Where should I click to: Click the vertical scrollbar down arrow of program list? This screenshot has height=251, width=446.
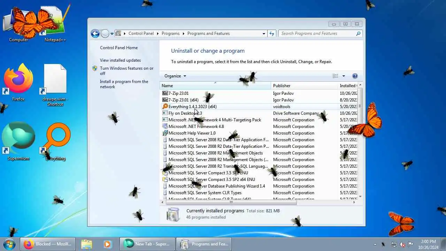pos(360,197)
